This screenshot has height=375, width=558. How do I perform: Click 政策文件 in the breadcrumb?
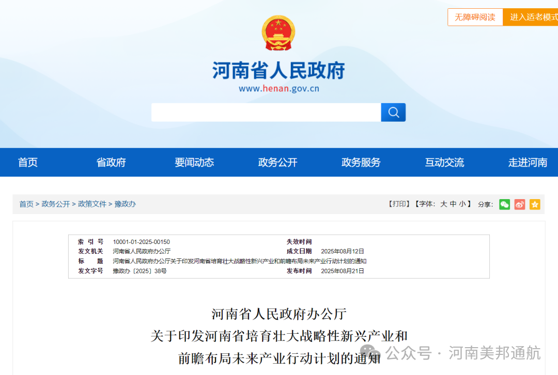tap(92, 204)
